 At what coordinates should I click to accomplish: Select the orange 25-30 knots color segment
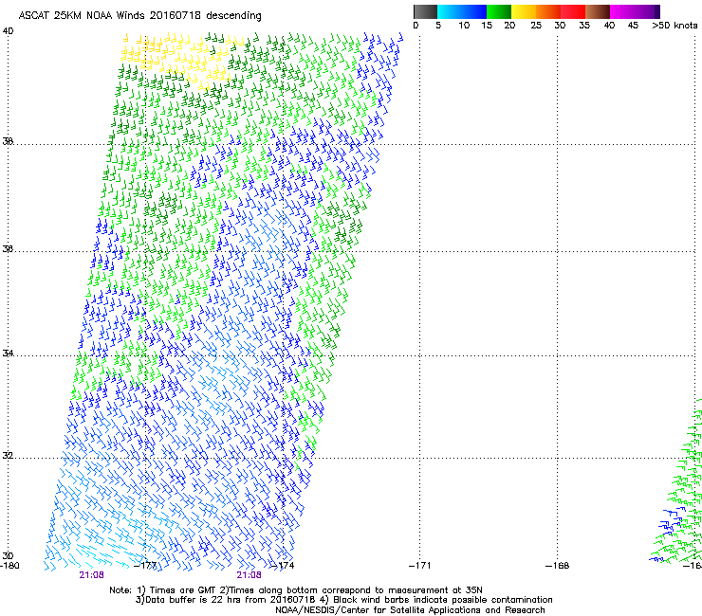(548, 11)
